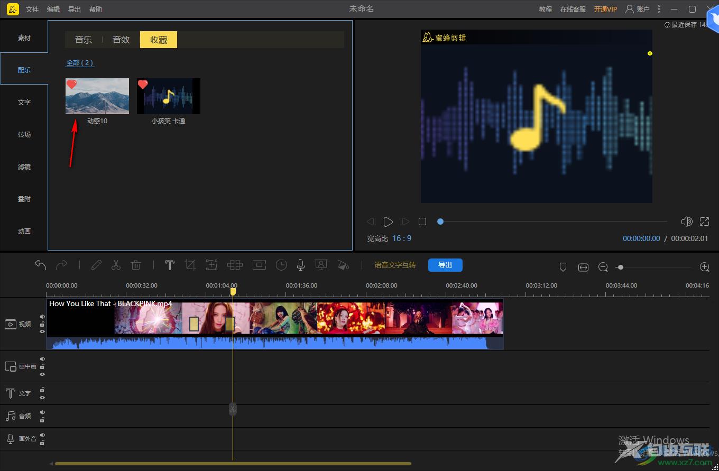This screenshot has height=471, width=719.
Task: Mute the 视频 track
Action: point(42,317)
